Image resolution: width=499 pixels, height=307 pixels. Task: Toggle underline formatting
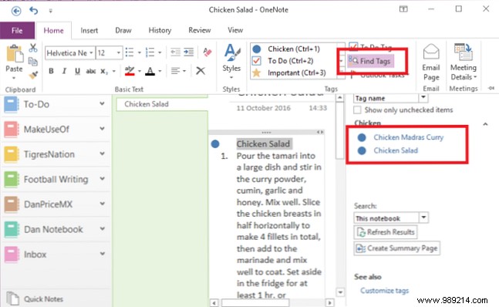77,71
